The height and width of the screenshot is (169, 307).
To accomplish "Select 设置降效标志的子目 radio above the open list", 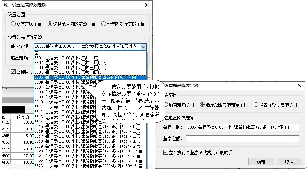I will 103,24.
